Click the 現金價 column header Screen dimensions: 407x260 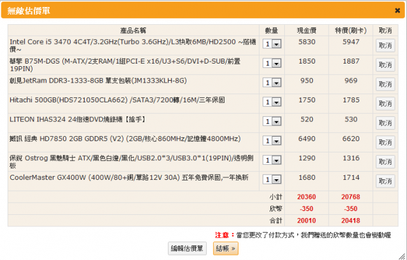[307, 31]
